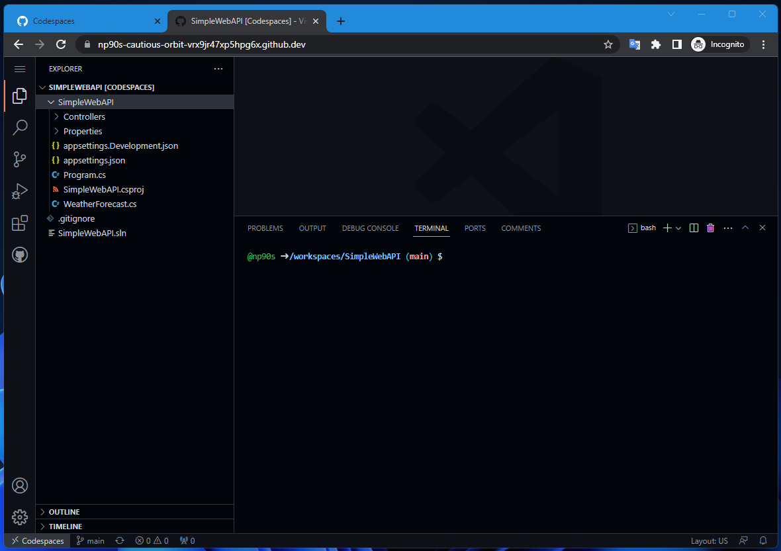Click the synchronize changes icon in status bar
The image size is (781, 551).
120,540
